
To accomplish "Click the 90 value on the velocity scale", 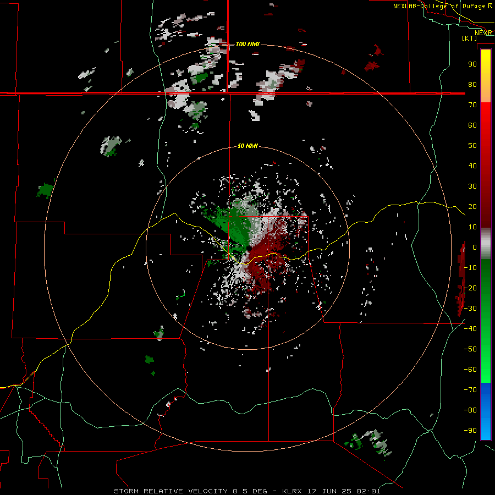I will [472, 64].
